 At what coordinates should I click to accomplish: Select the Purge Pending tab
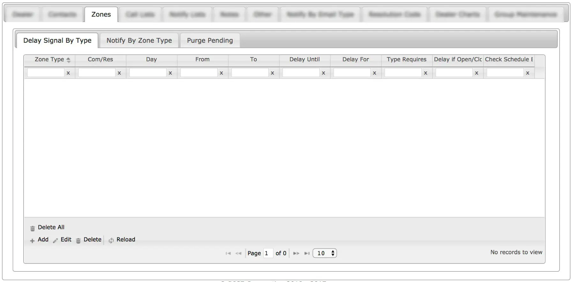(210, 41)
